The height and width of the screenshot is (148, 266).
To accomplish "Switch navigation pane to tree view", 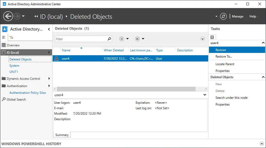I will (11, 38).
